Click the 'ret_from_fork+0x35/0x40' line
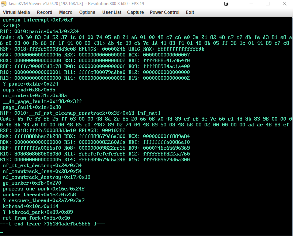The image size is (293, 236). click(x=36, y=218)
